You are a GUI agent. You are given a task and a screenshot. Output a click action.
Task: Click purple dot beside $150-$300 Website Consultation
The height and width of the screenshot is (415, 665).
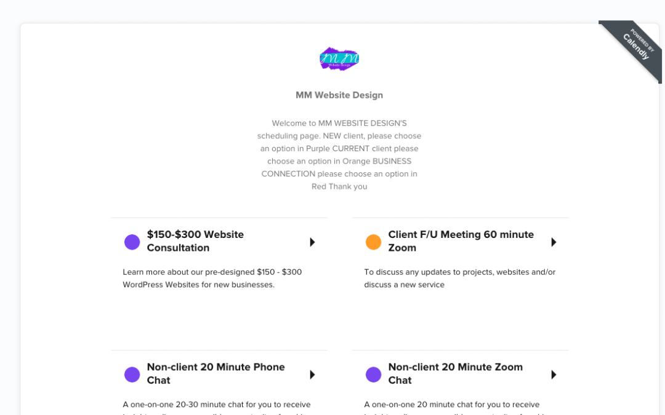(132, 242)
